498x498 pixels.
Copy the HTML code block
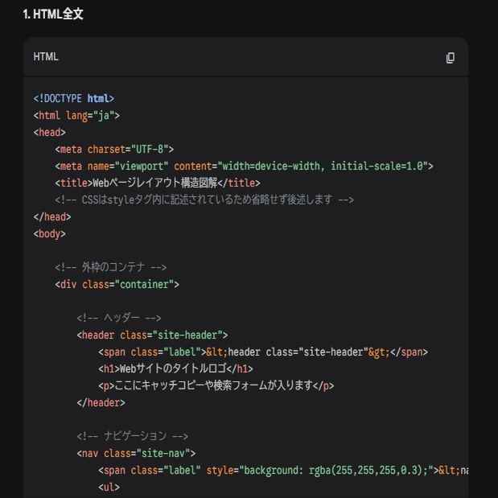[x=450, y=57]
